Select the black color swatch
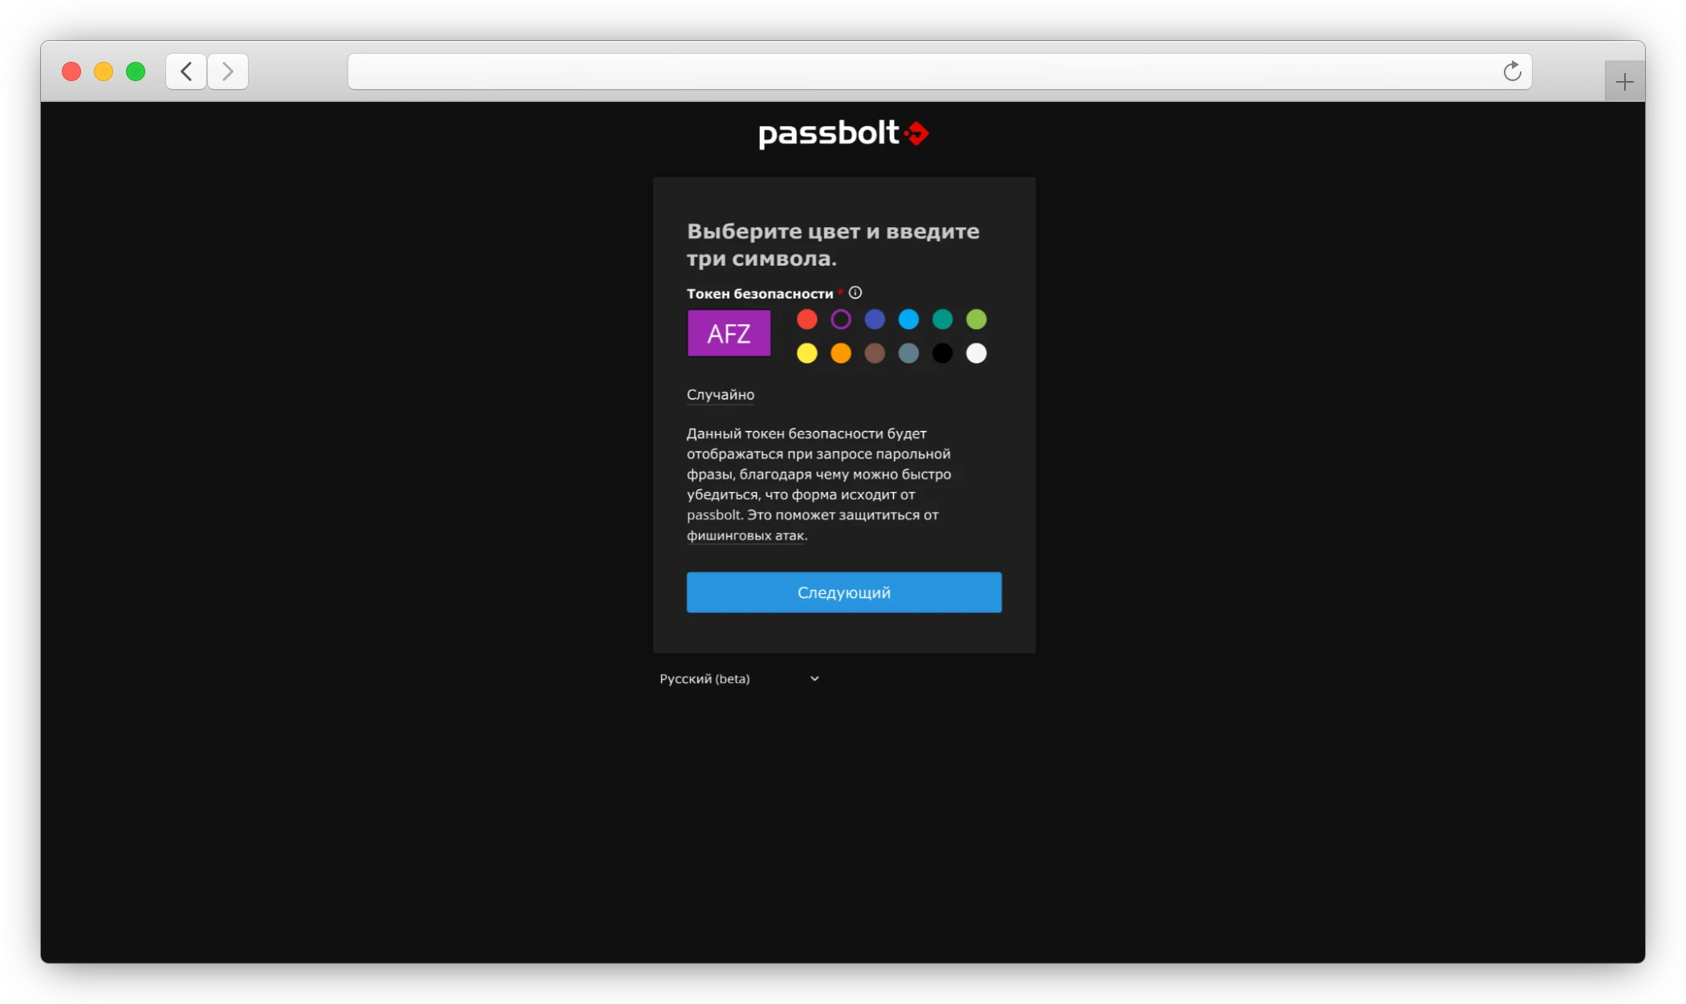Screen dimensions: 1686x1004 [x=942, y=353]
